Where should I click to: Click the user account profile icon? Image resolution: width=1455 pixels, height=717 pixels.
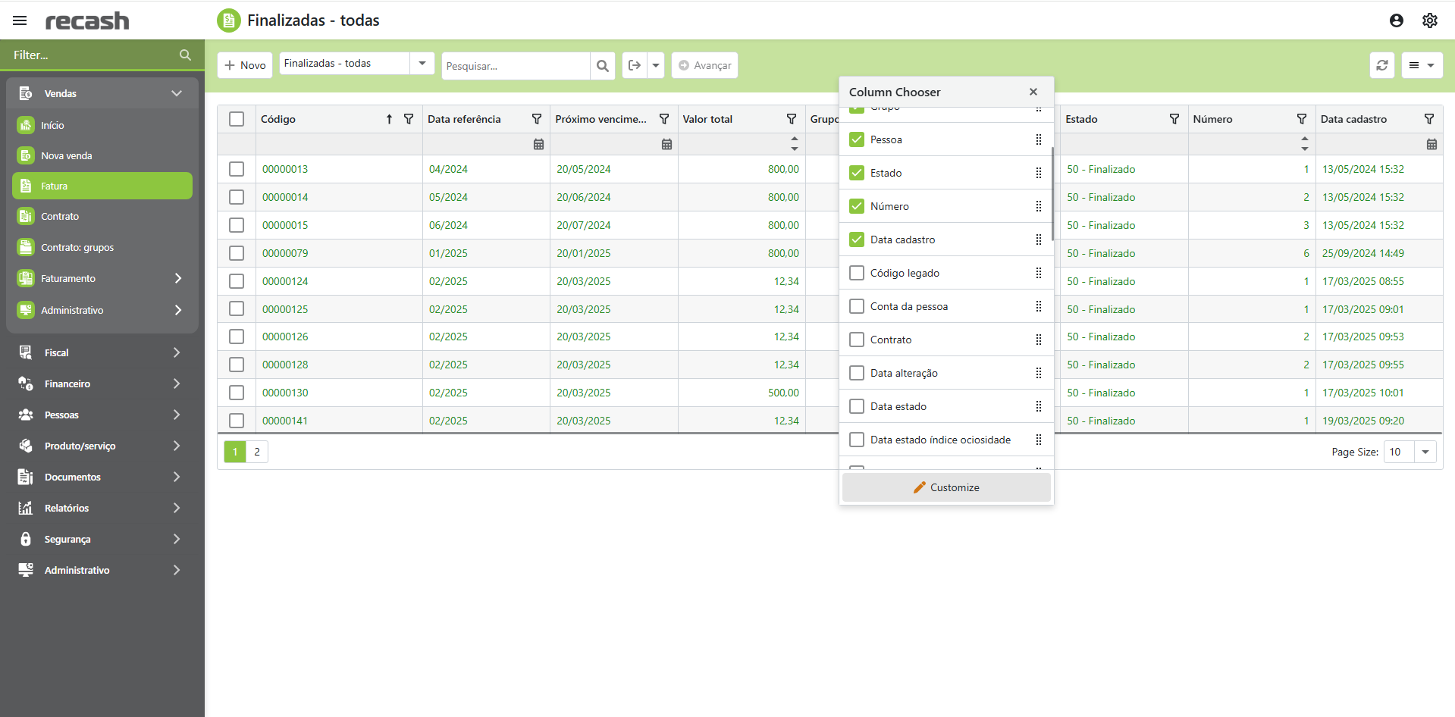pyautogui.click(x=1396, y=20)
